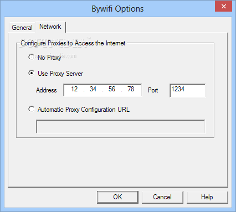Click the Cancel button
Image resolution: width=236 pixels, height=212 pixels.
[162, 197]
